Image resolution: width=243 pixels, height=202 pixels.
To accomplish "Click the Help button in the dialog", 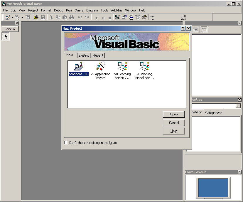I will point(174,131).
